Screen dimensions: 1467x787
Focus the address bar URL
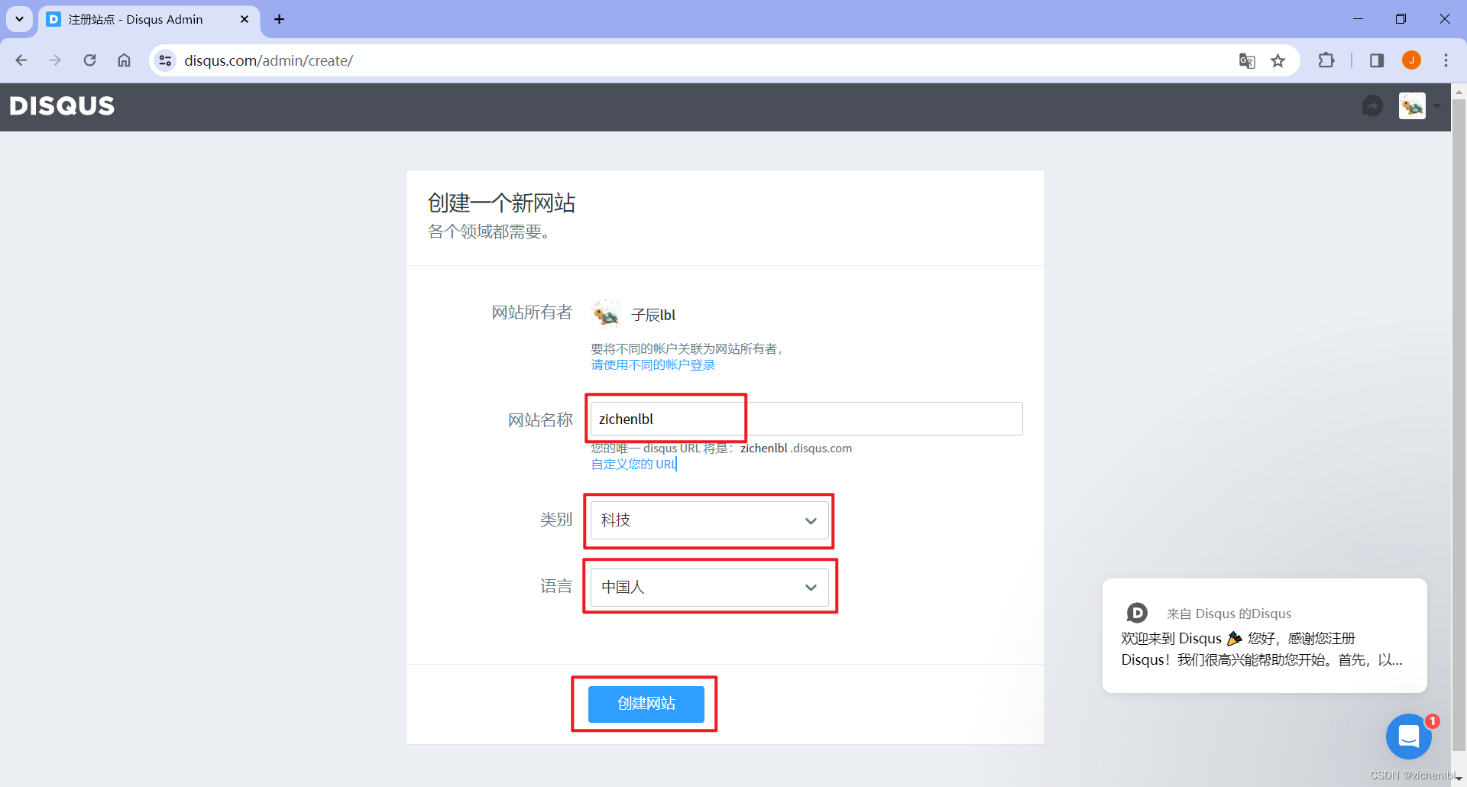[268, 60]
